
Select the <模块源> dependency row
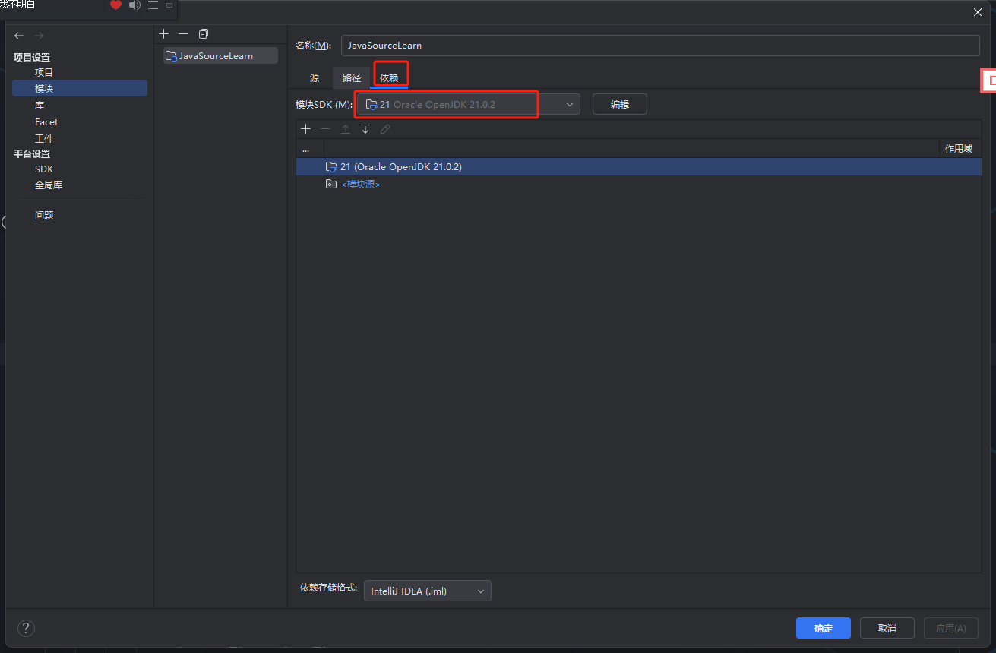coord(639,184)
